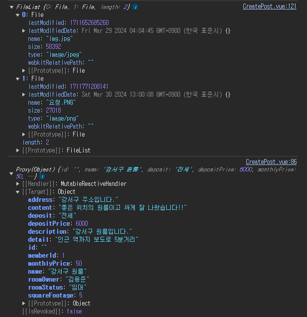Select the roomStatus value "임대"
Viewport: 307px width, 317px height.
[x=78, y=287]
